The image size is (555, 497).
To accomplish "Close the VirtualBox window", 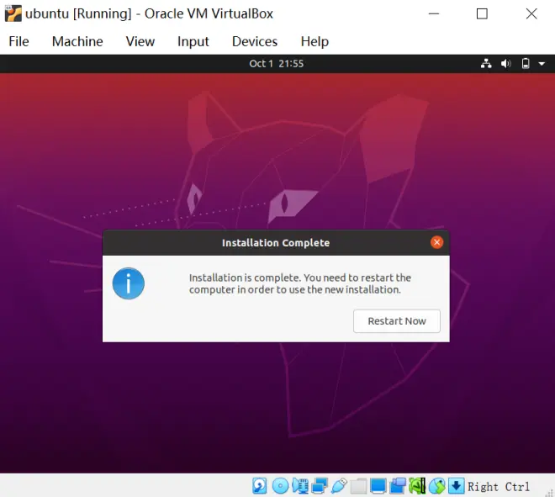I will 531,13.
